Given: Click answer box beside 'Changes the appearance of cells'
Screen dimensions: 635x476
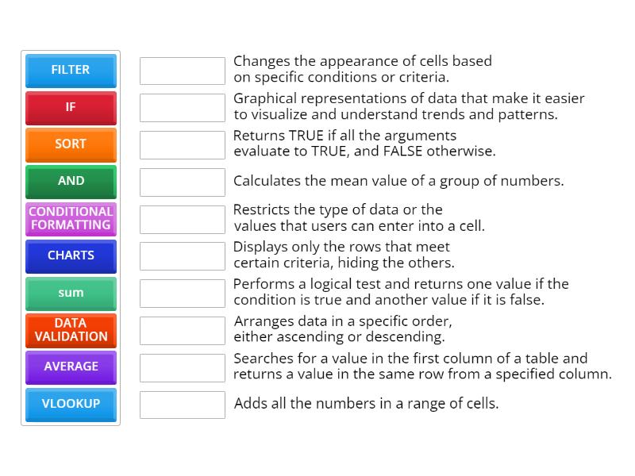Looking at the screenshot, I should [x=183, y=71].
